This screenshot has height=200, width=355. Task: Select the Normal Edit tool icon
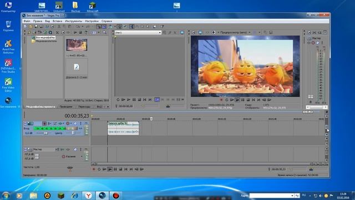pos(131,27)
